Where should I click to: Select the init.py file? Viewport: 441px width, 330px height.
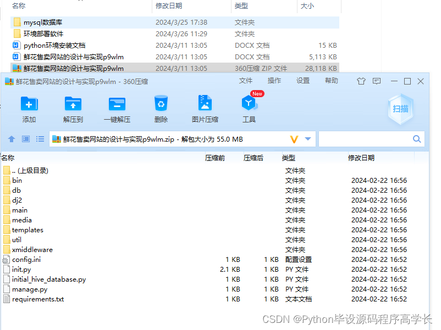tap(21, 270)
